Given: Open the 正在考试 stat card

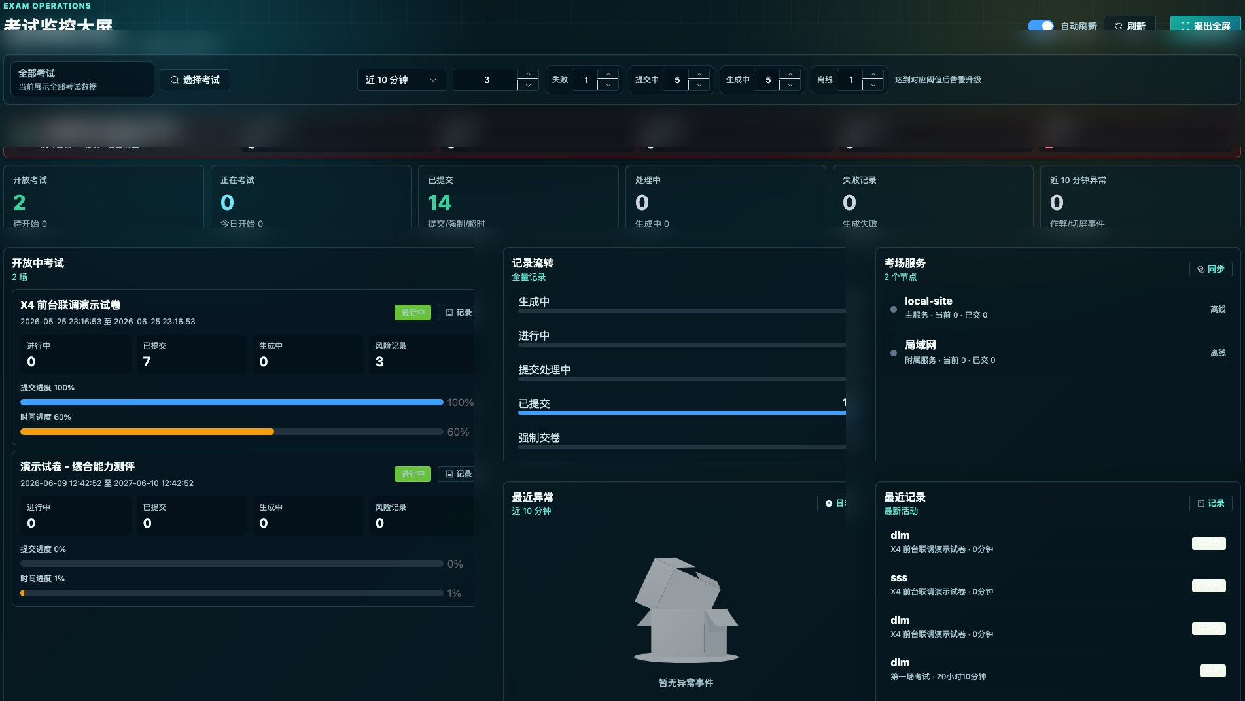Looking at the screenshot, I should pos(311,197).
